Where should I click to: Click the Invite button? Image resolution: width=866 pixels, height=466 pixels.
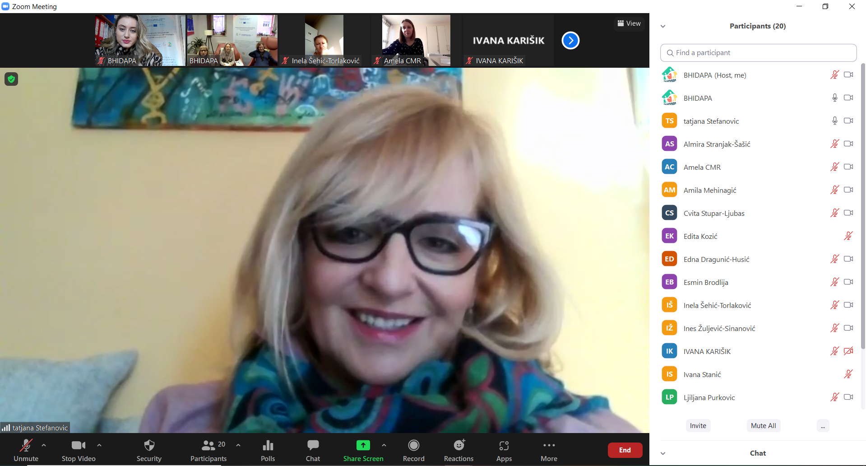click(698, 425)
